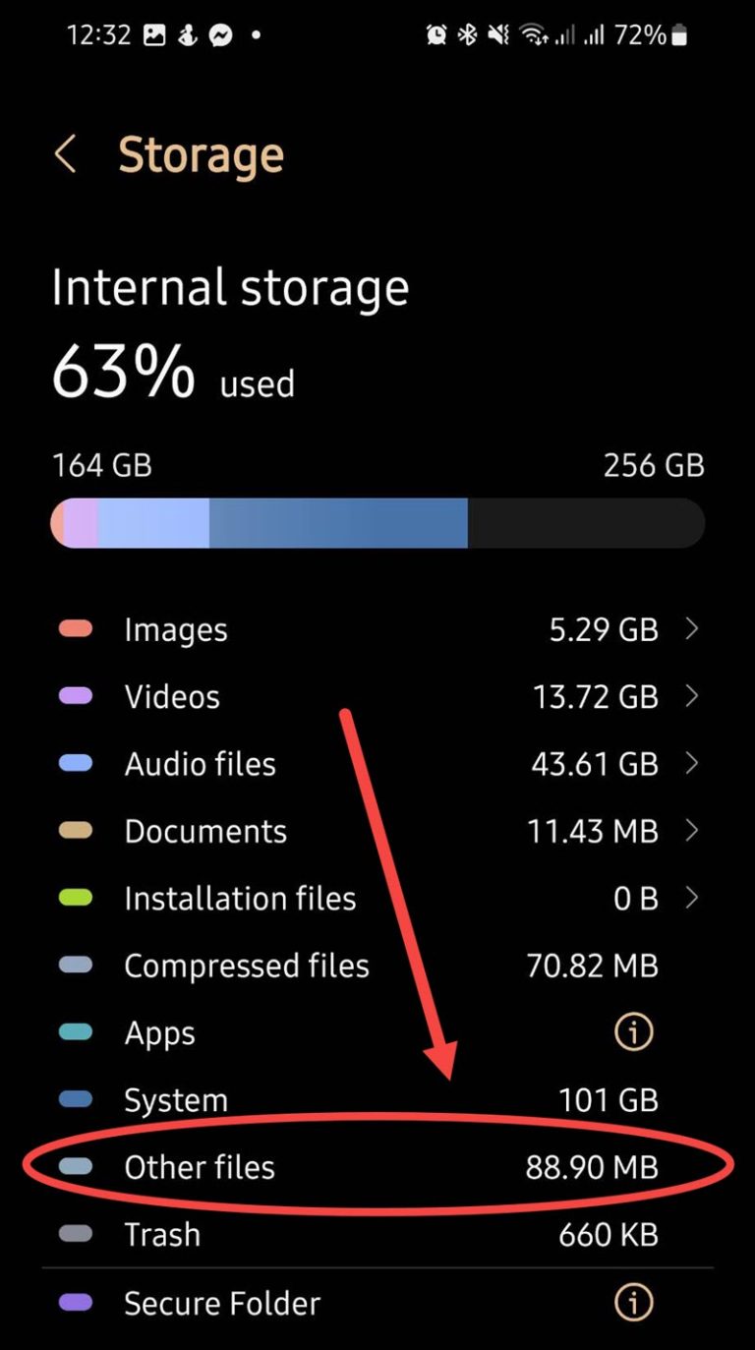Screen dimensions: 755x1350
Task: Tap the back arrow next to Storage
Action: tap(65, 154)
